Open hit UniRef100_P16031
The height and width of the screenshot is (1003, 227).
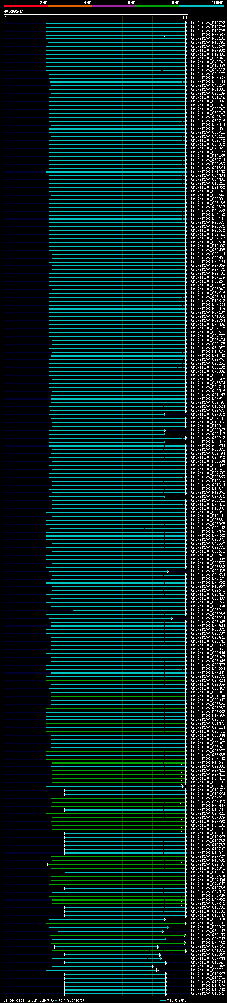208,860
